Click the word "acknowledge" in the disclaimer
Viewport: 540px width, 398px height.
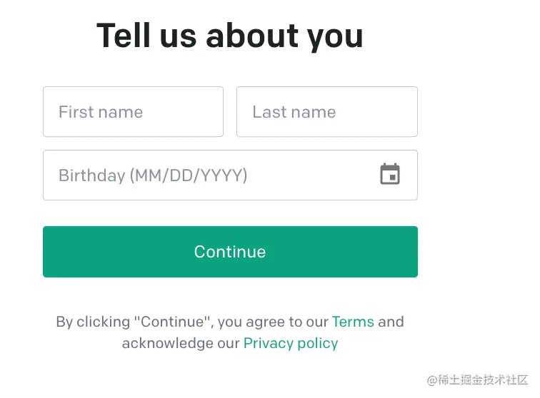[x=168, y=343]
